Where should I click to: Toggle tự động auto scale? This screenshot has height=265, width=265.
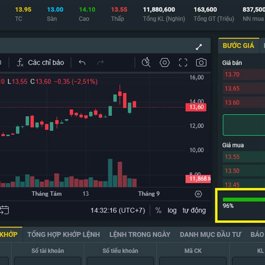[x=194, y=211]
